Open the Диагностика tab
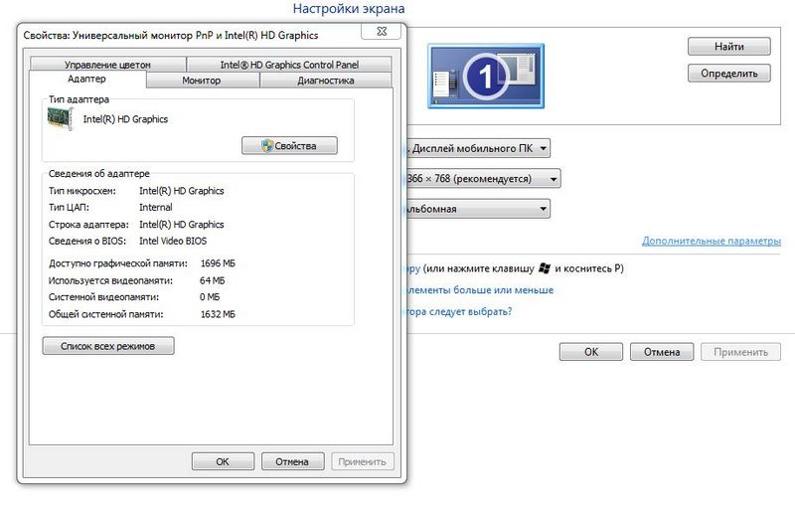 (x=326, y=81)
